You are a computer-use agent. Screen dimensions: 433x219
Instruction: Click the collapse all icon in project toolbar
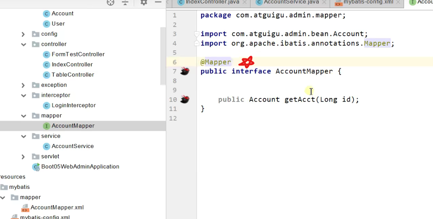coord(125,2)
